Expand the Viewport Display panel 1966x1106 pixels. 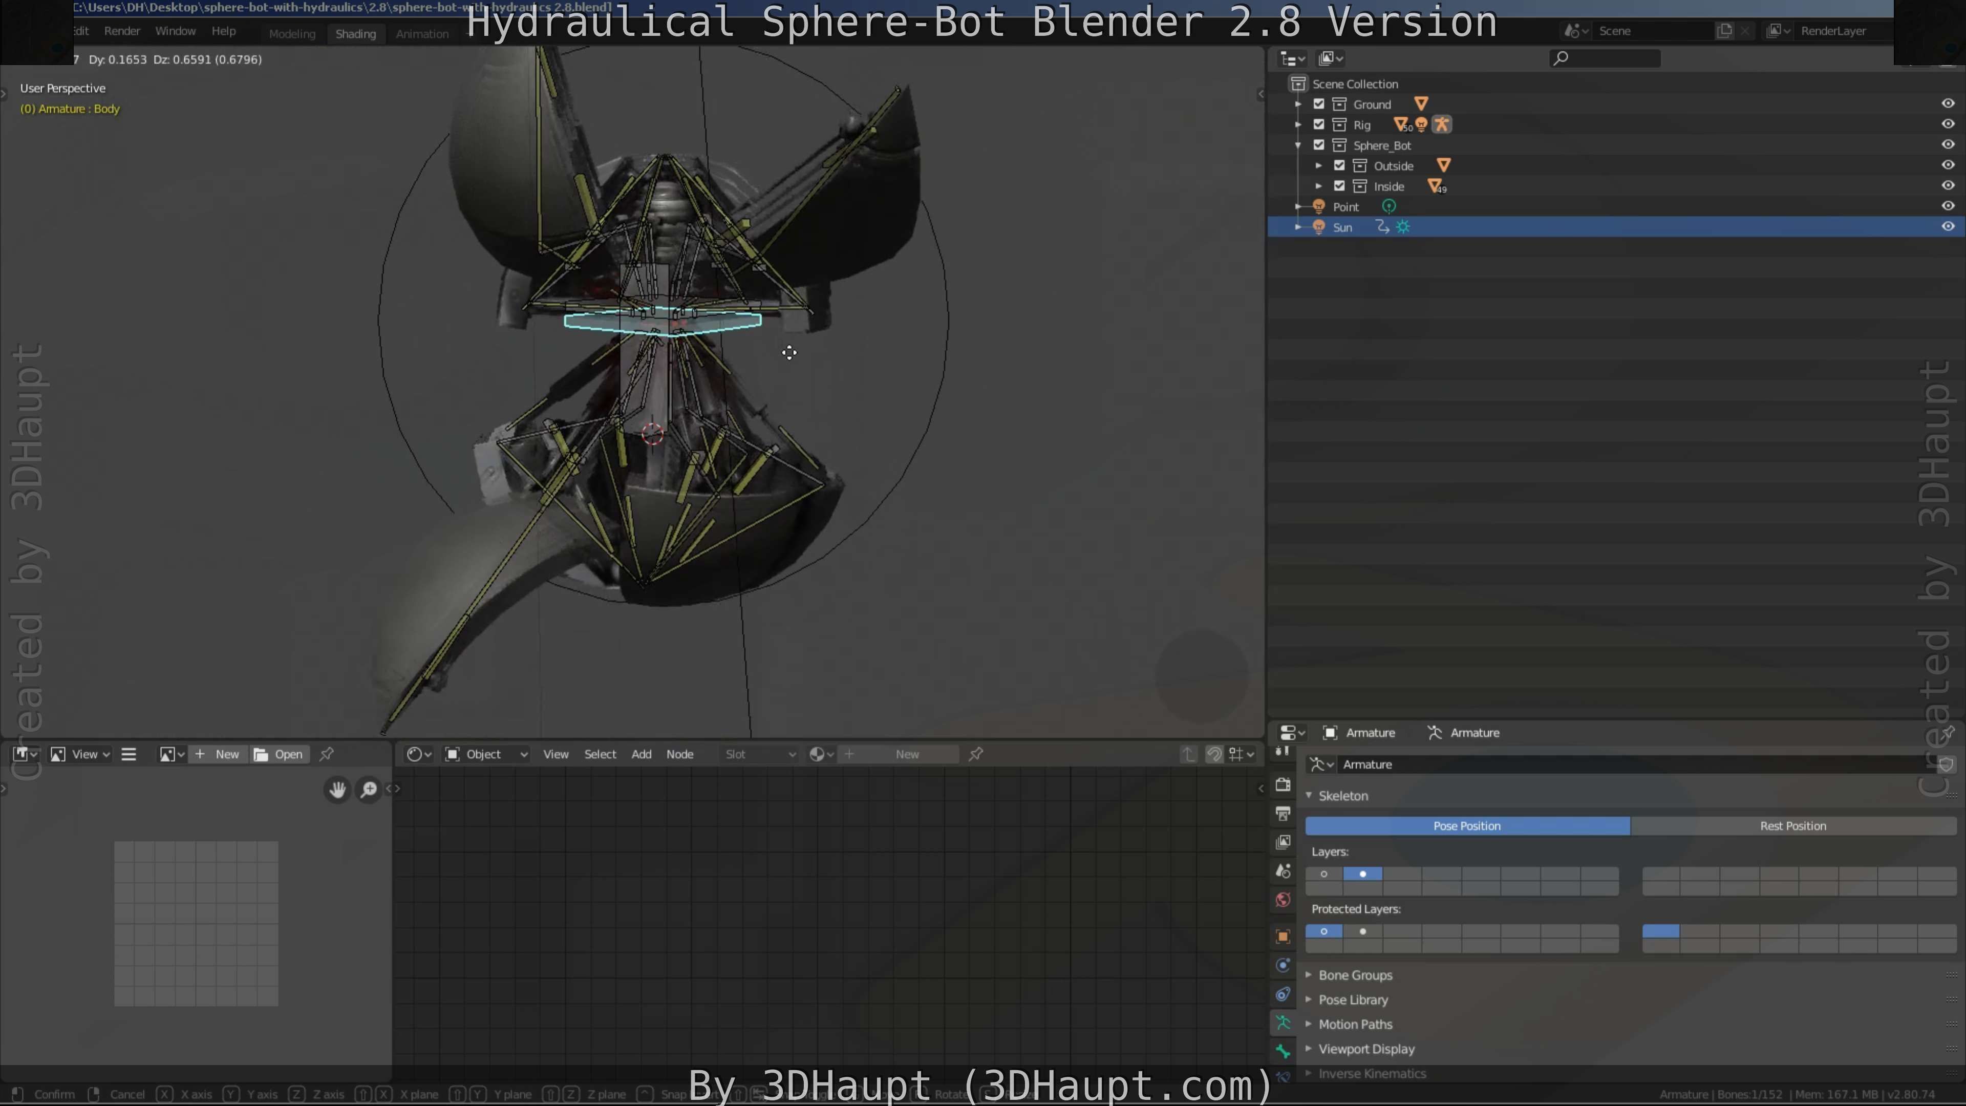click(x=1309, y=1049)
